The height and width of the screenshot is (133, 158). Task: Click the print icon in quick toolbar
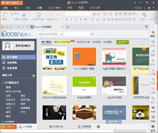pos(11,27)
